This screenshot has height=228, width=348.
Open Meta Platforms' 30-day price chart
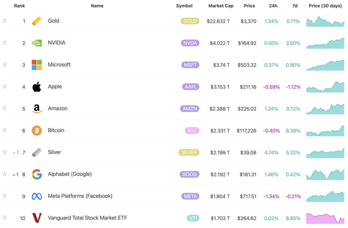[x=325, y=196]
